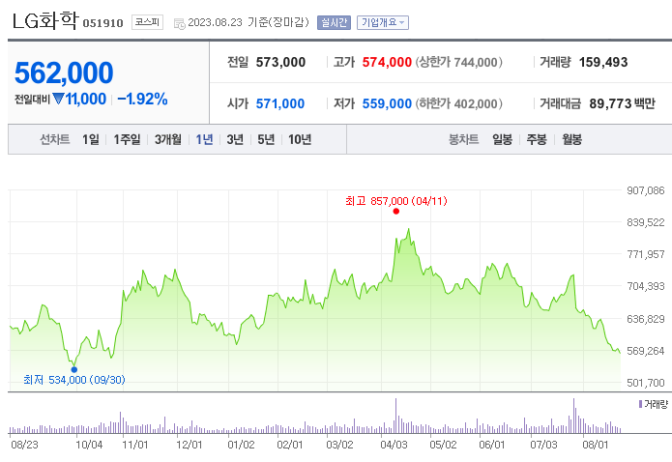This screenshot has width=672, height=462.
Task: Select the 1주일 line chart tab
Action: [127, 139]
